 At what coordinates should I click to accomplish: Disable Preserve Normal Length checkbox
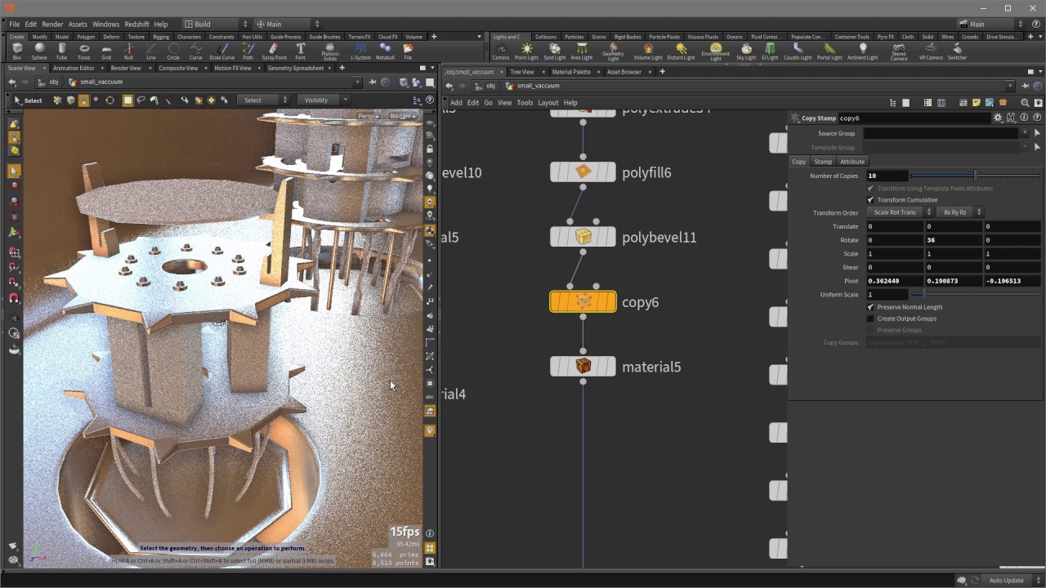[x=870, y=307]
